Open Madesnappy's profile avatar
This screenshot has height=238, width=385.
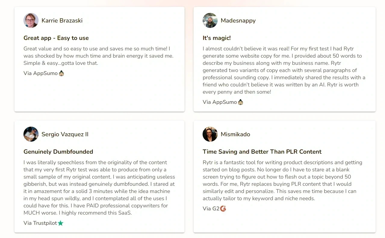[210, 20]
